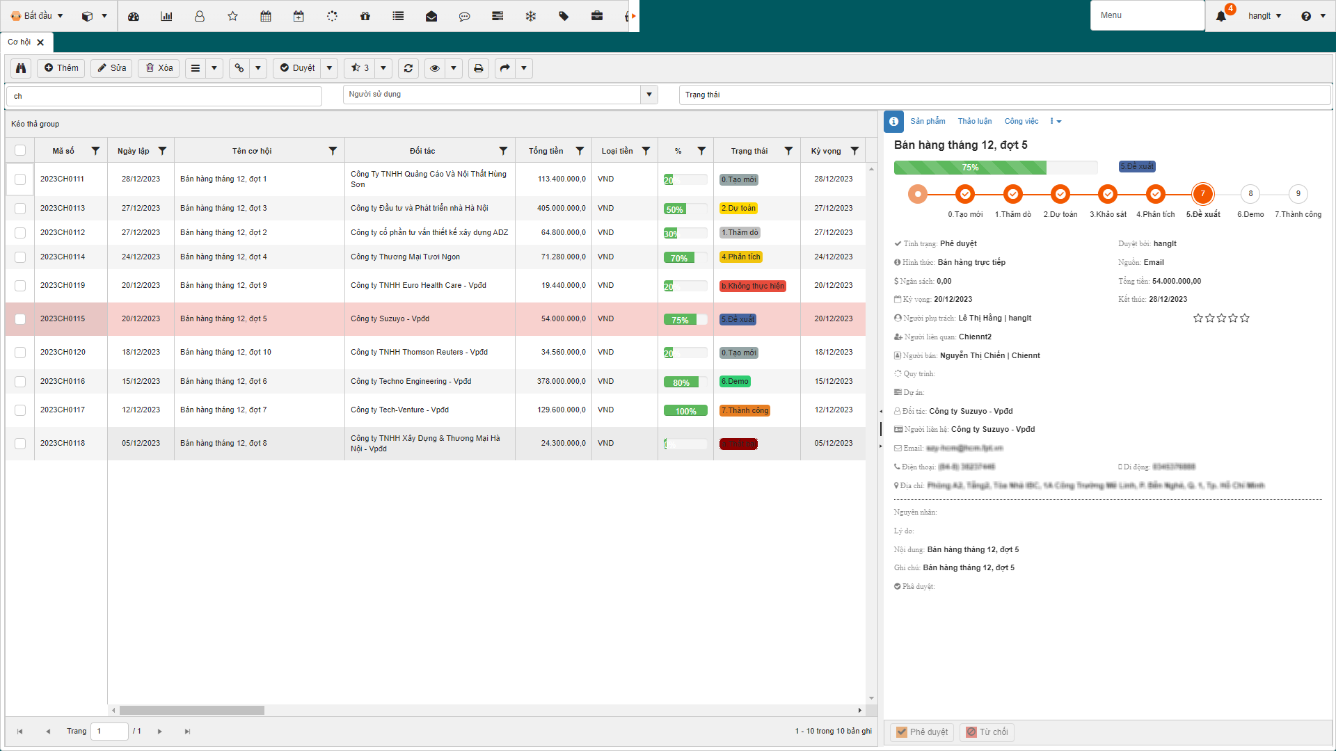Filter the Đối tác column

pyautogui.click(x=503, y=151)
